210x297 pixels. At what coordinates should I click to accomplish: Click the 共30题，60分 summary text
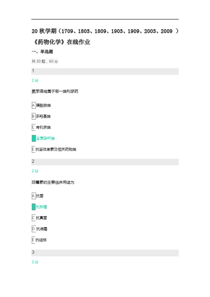coord(45,61)
